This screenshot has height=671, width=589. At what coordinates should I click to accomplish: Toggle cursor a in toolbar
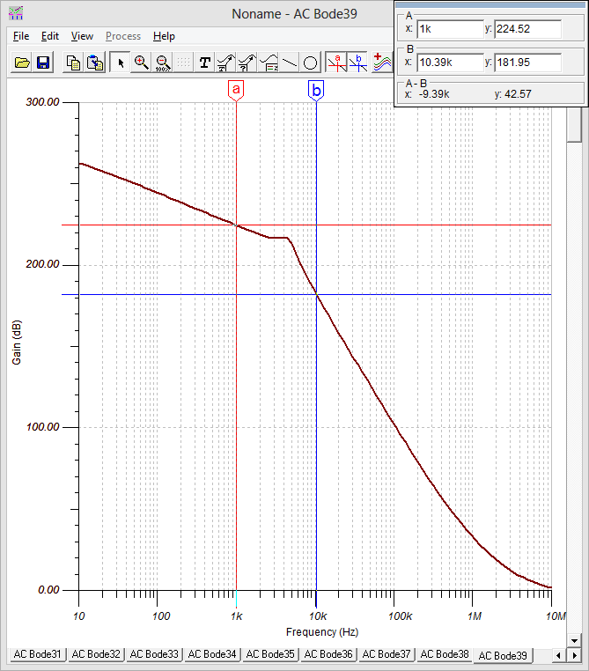[x=336, y=63]
